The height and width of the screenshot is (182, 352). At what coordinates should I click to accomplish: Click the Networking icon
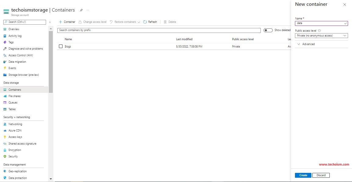click(5, 124)
